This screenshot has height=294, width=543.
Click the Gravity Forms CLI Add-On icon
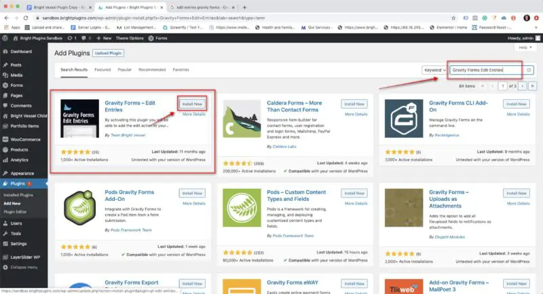[404, 118]
